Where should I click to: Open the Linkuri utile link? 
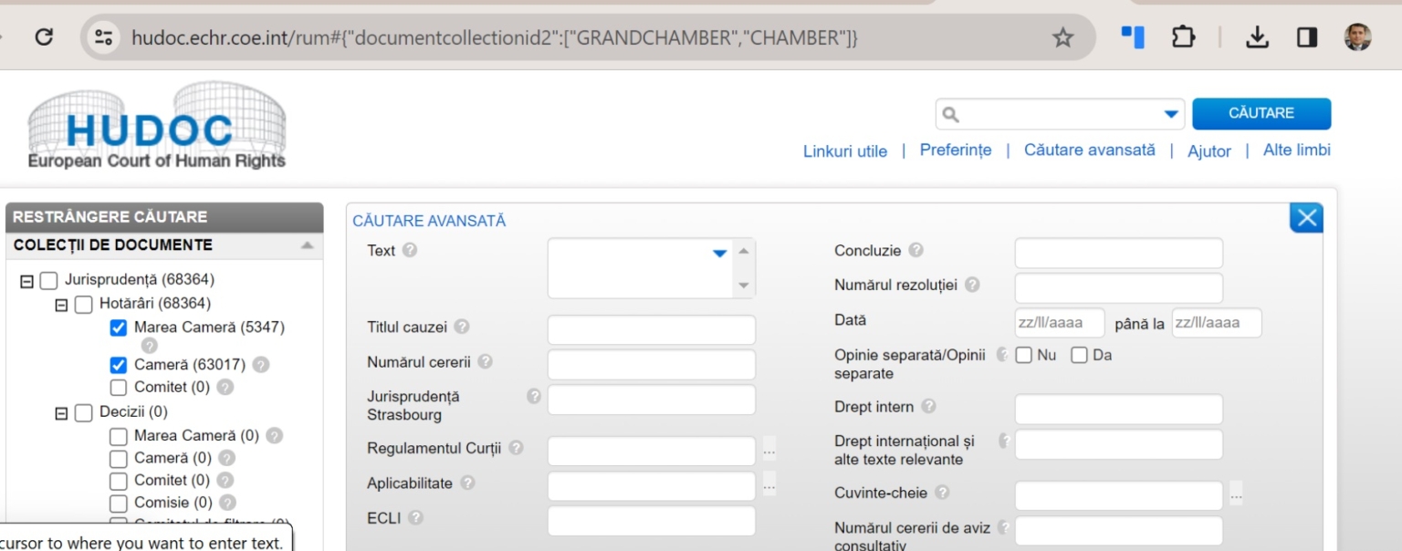click(844, 151)
